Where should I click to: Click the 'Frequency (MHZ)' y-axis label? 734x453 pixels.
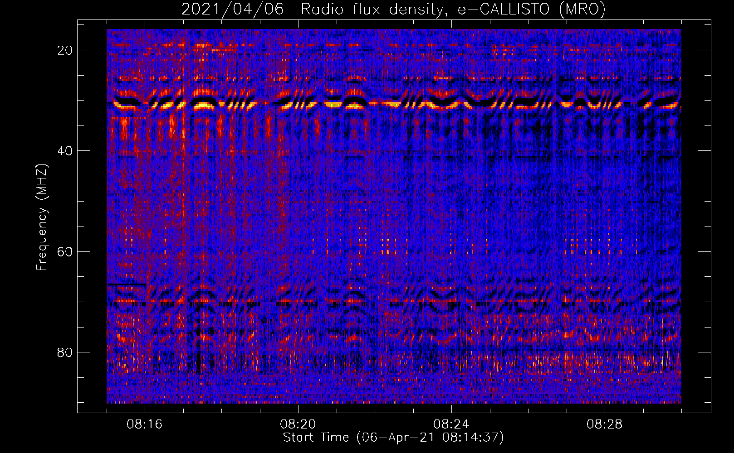coord(42,217)
